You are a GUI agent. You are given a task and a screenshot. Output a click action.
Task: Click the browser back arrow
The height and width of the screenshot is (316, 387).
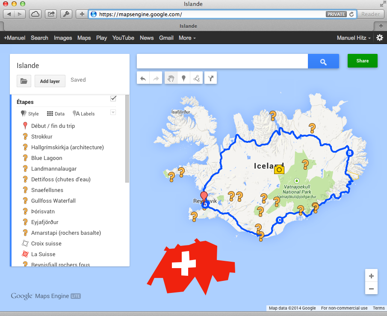[x=9, y=14]
